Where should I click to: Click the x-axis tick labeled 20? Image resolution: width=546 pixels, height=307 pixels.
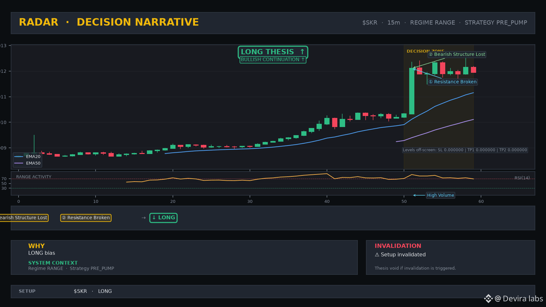tap(173, 201)
